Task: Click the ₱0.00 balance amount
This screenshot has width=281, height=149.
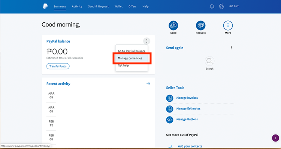Action: (57, 52)
